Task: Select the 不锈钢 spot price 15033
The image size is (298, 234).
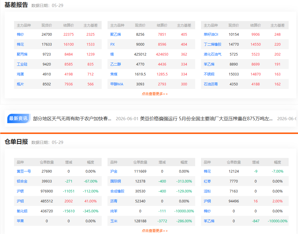Action: pyautogui.click(x=234, y=74)
